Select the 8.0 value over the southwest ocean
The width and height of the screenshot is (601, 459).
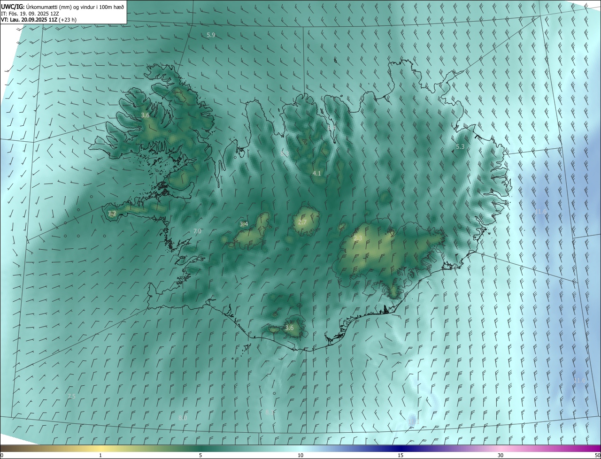(x=183, y=418)
